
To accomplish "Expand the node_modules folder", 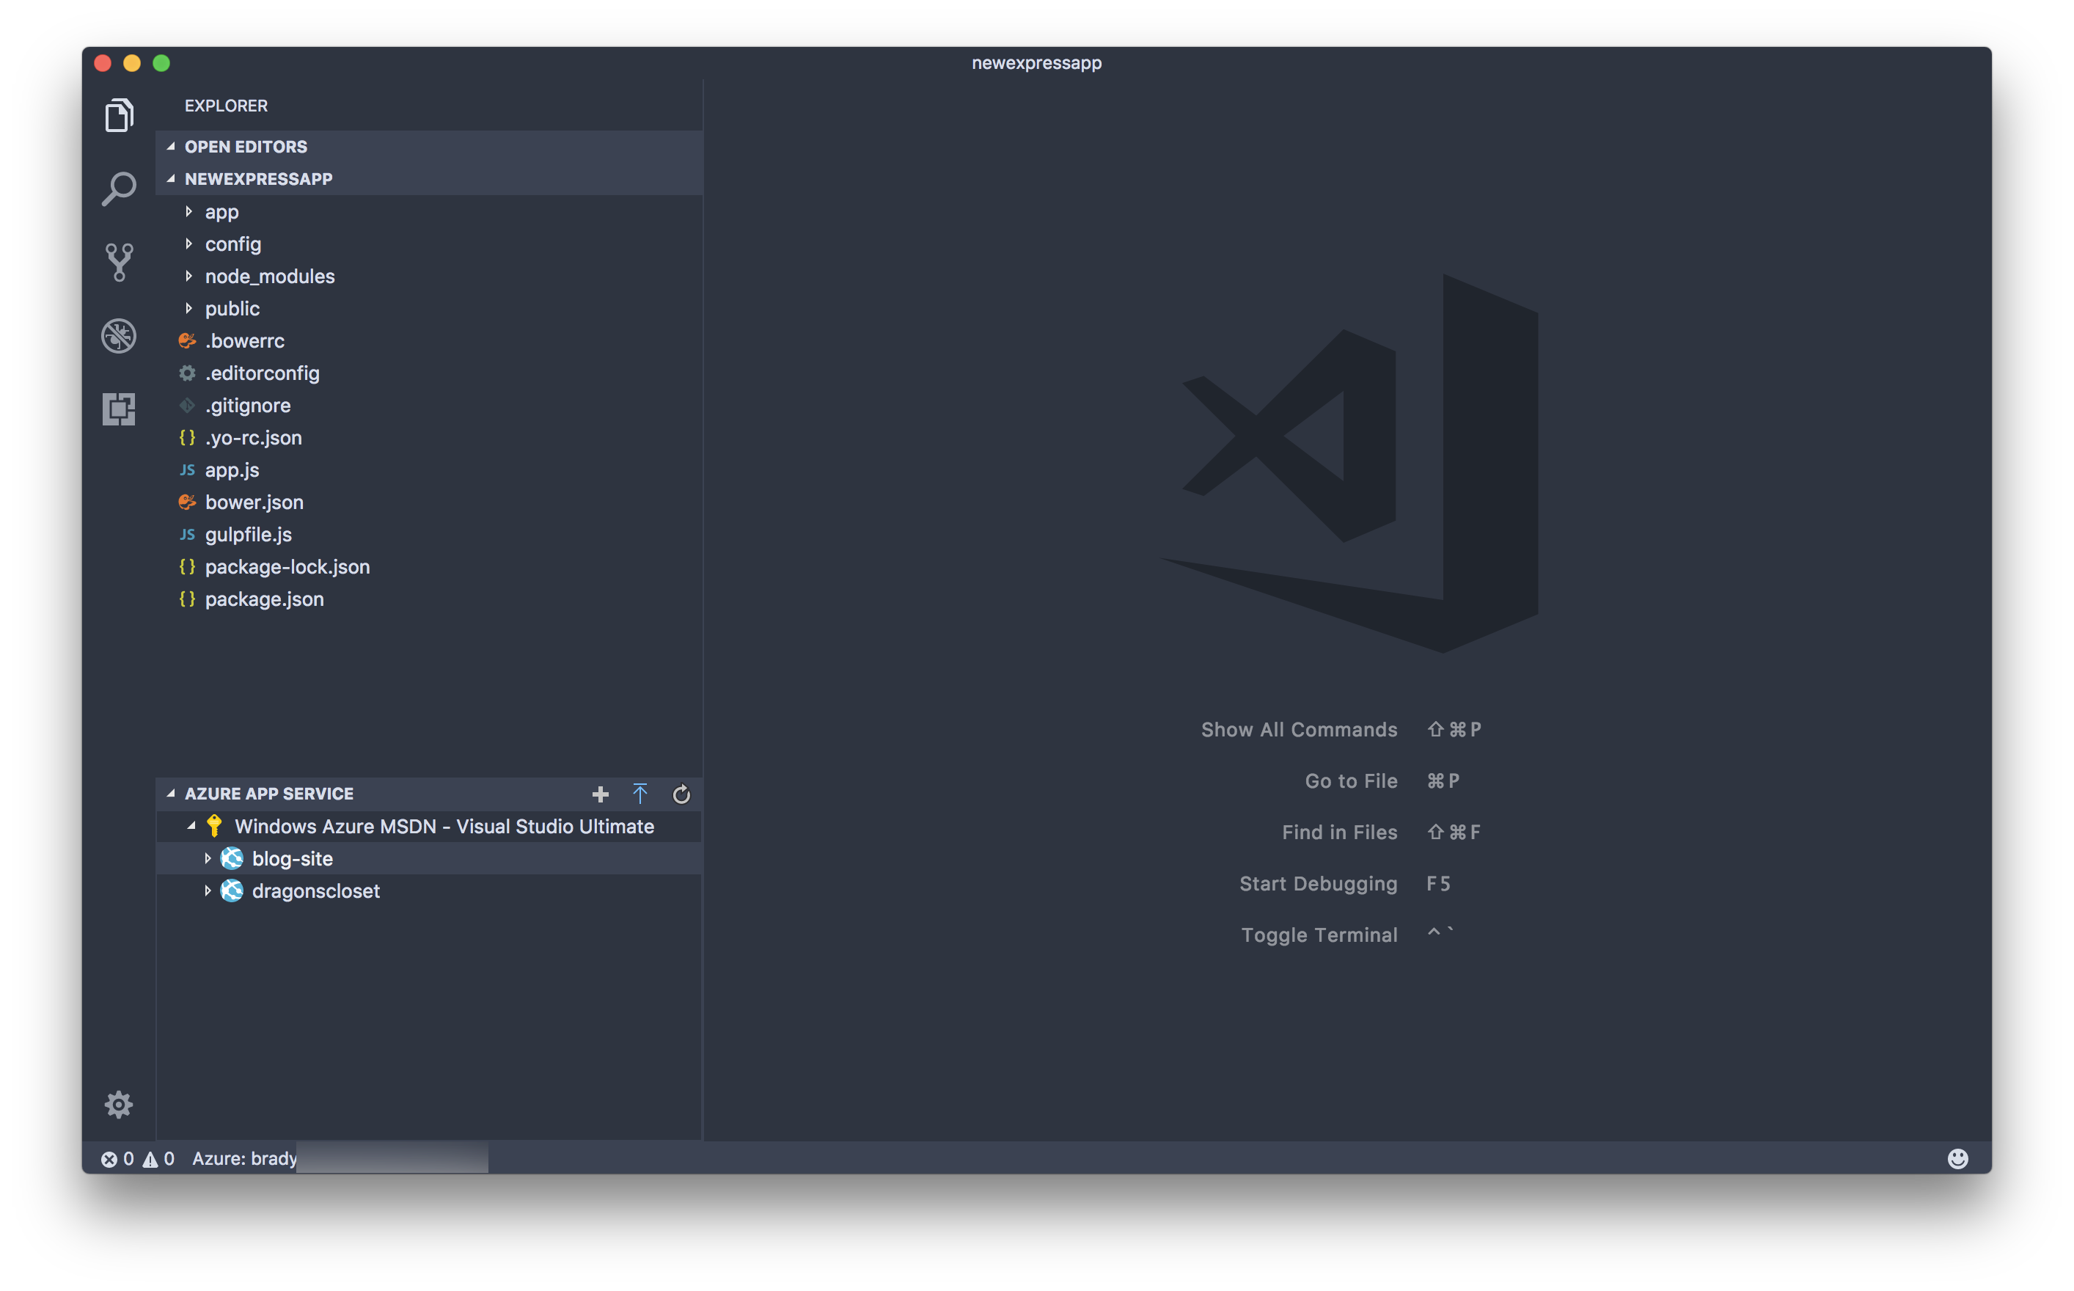I will [188, 277].
